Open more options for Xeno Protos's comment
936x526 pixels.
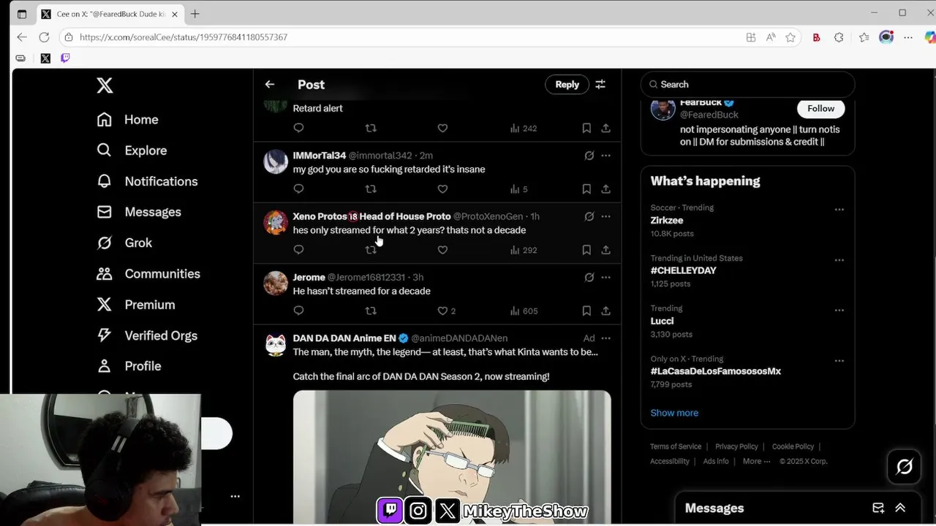click(605, 216)
